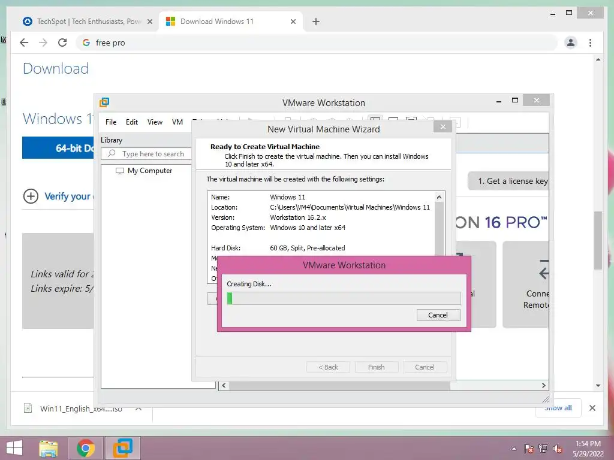The height and width of the screenshot is (460, 614).
Task: Click the TechSpot tab favicon
Action: pyautogui.click(x=28, y=22)
